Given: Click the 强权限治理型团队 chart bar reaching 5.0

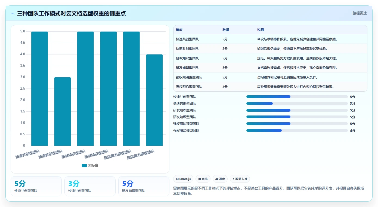Looking at the screenshot, I should coord(131,89).
